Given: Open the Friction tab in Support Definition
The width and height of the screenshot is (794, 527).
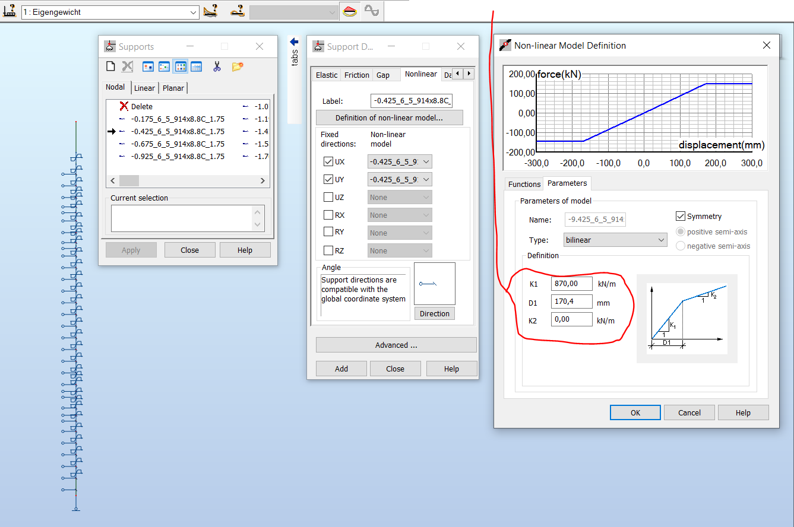Looking at the screenshot, I should 356,75.
